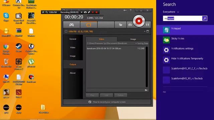Click the rightmost red stop icon on the recording bar

point(97,12)
